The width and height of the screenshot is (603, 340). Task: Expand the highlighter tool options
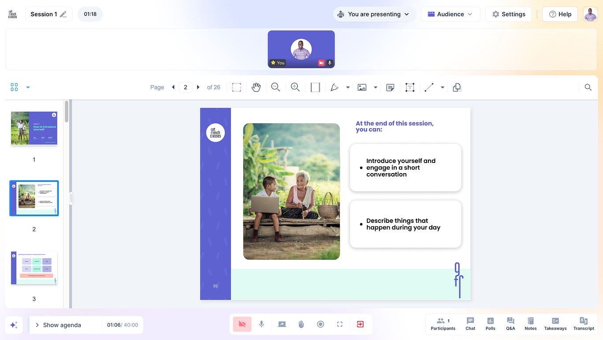(348, 87)
